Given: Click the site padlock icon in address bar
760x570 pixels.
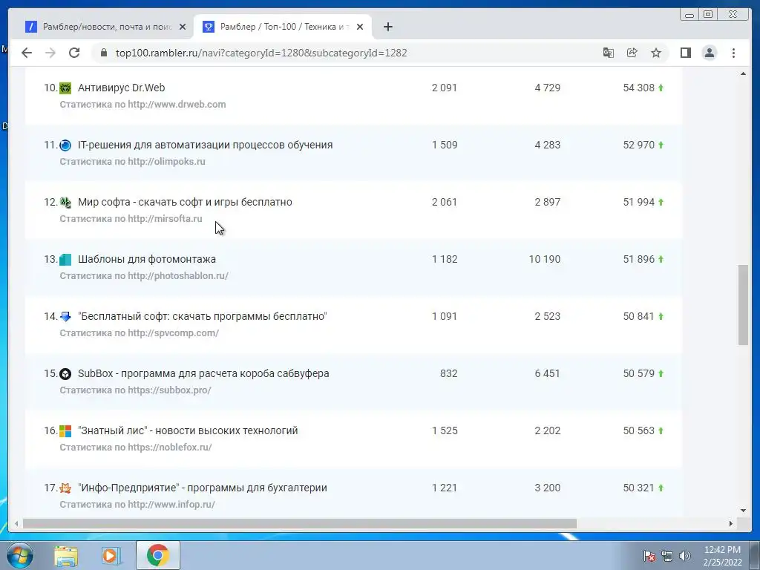Looking at the screenshot, I should click(103, 53).
